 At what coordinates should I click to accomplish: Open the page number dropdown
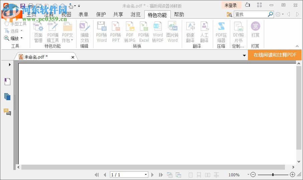(x=146, y=175)
